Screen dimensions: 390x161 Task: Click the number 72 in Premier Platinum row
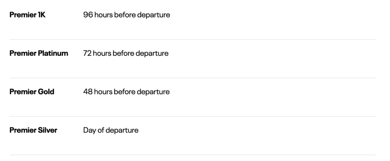click(87, 53)
